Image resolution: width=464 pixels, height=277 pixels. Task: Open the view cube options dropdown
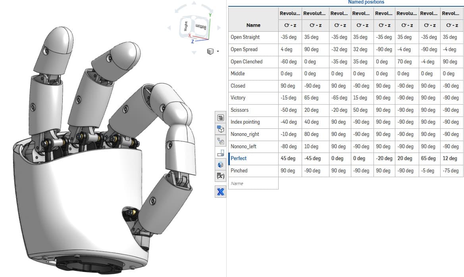[218, 52]
